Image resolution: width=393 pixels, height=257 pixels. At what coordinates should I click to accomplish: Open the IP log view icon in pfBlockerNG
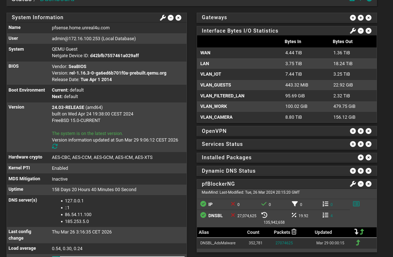coord(356,204)
